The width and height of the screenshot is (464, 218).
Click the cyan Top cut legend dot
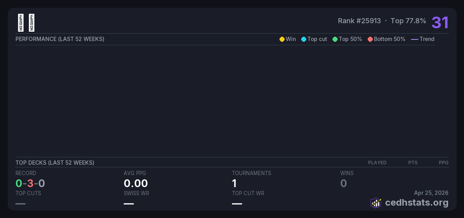304,39
